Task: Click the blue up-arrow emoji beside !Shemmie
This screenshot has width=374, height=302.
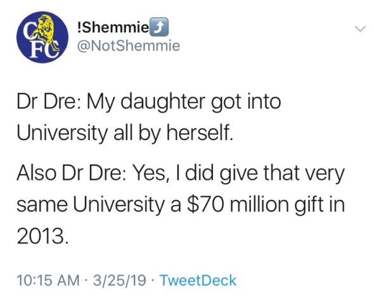Action: click(x=160, y=27)
